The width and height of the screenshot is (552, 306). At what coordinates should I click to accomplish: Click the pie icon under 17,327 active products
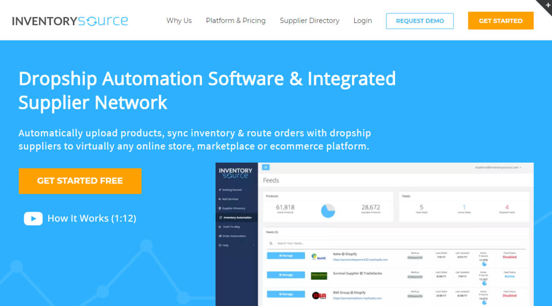(484, 283)
